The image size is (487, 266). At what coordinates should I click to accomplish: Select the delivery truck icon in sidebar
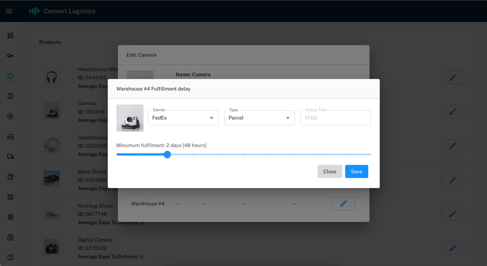pyautogui.click(x=10, y=156)
